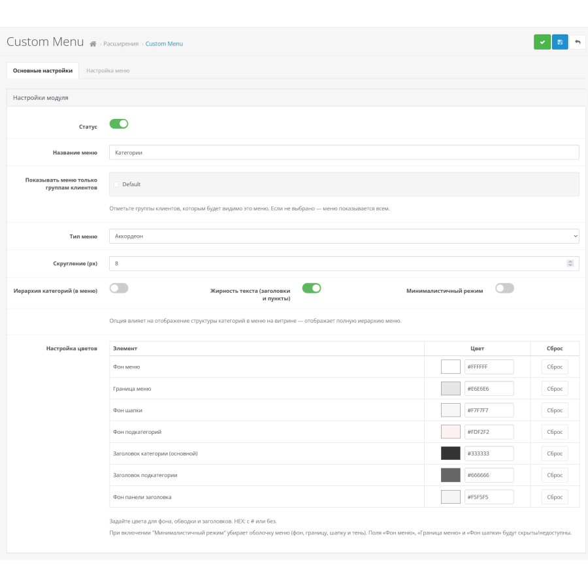This screenshot has width=588, height=588.
Task: Click the Элемент column header
Action: pos(125,348)
